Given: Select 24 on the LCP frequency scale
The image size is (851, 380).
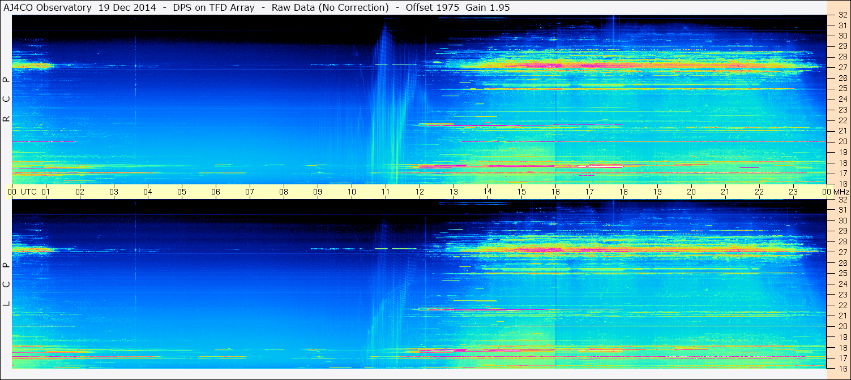Looking at the screenshot, I should [x=842, y=284].
